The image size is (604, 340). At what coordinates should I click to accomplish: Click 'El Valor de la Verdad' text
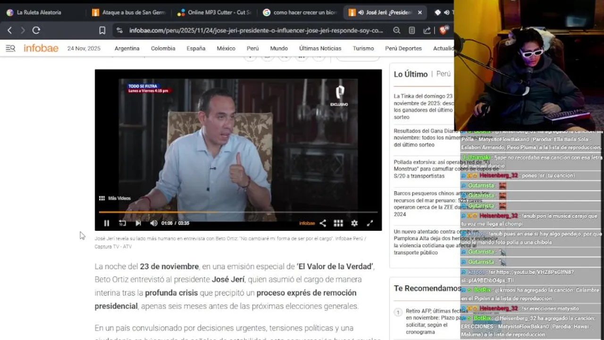(x=335, y=266)
